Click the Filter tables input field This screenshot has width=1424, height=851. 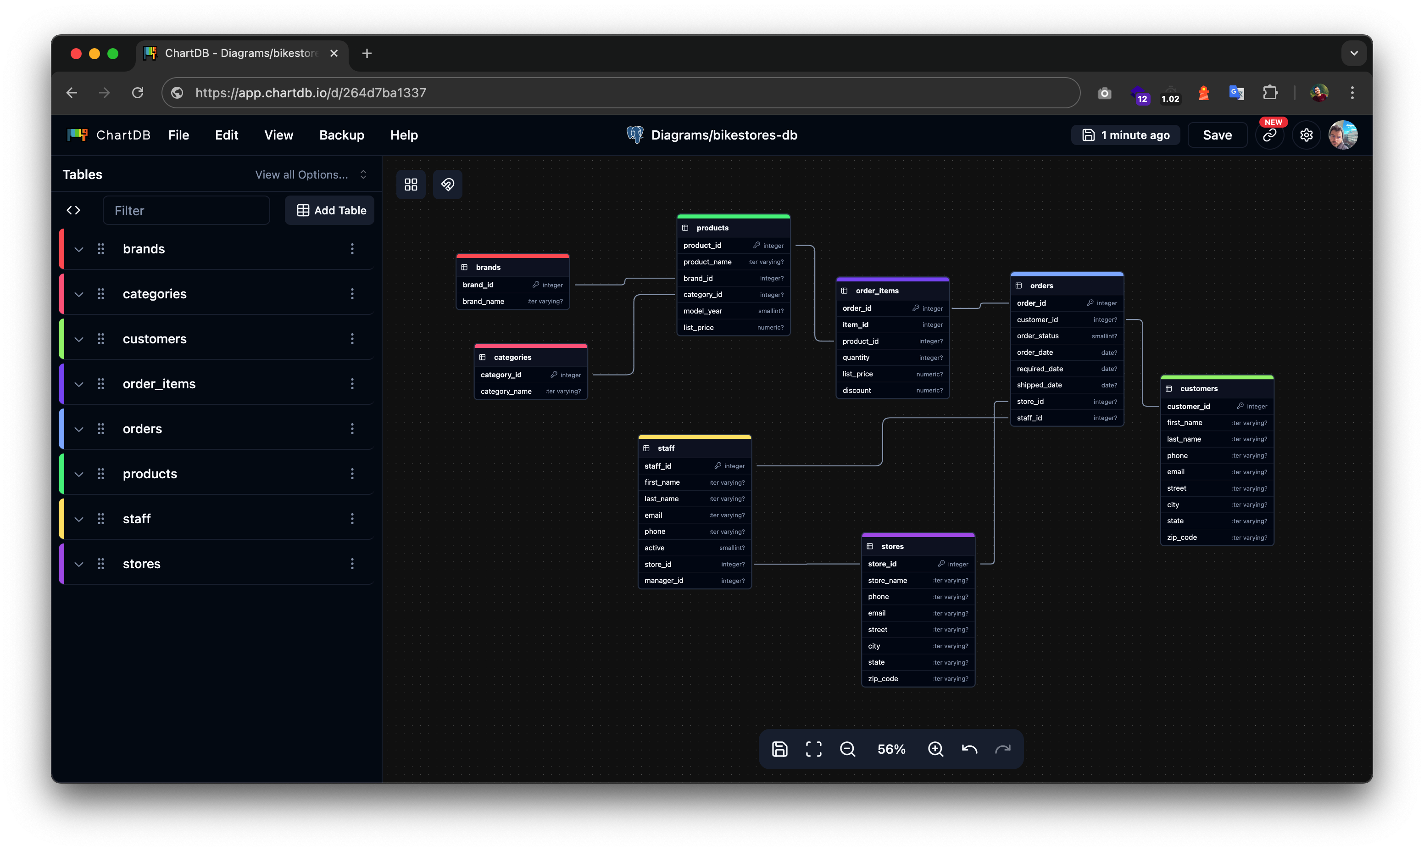pyautogui.click(x=186, y=211)
